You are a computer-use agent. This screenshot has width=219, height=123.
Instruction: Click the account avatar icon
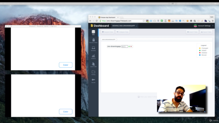click(x=195, y=26)
